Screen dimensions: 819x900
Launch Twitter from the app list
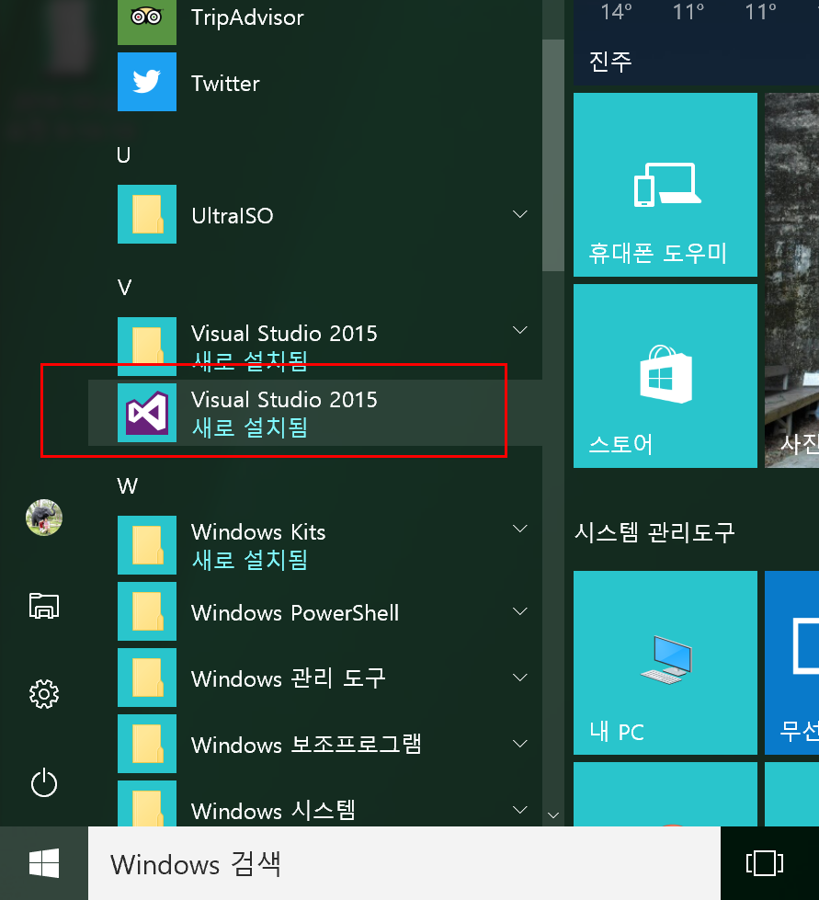click(147, 82)
